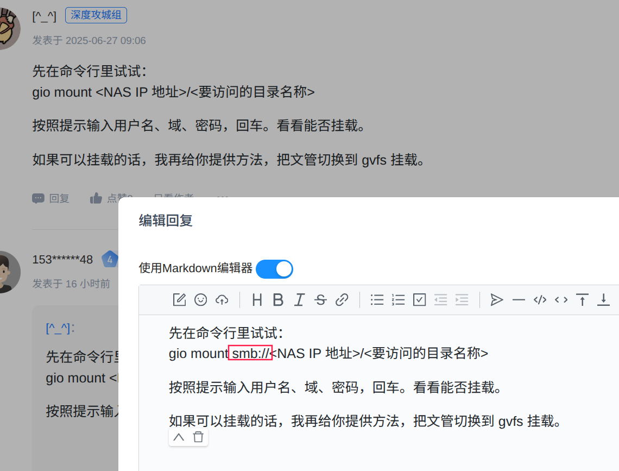This screenshot has height=471, width=619.
Task: Insert an unordered bullet list
Action: coord(377,300)
